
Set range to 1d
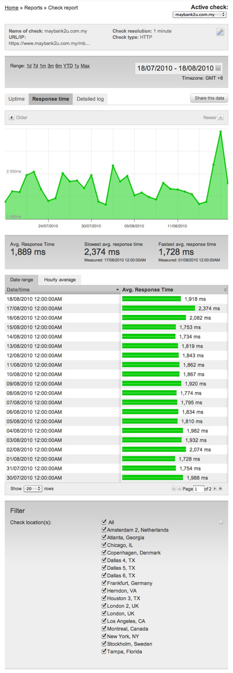click(29, 66)
